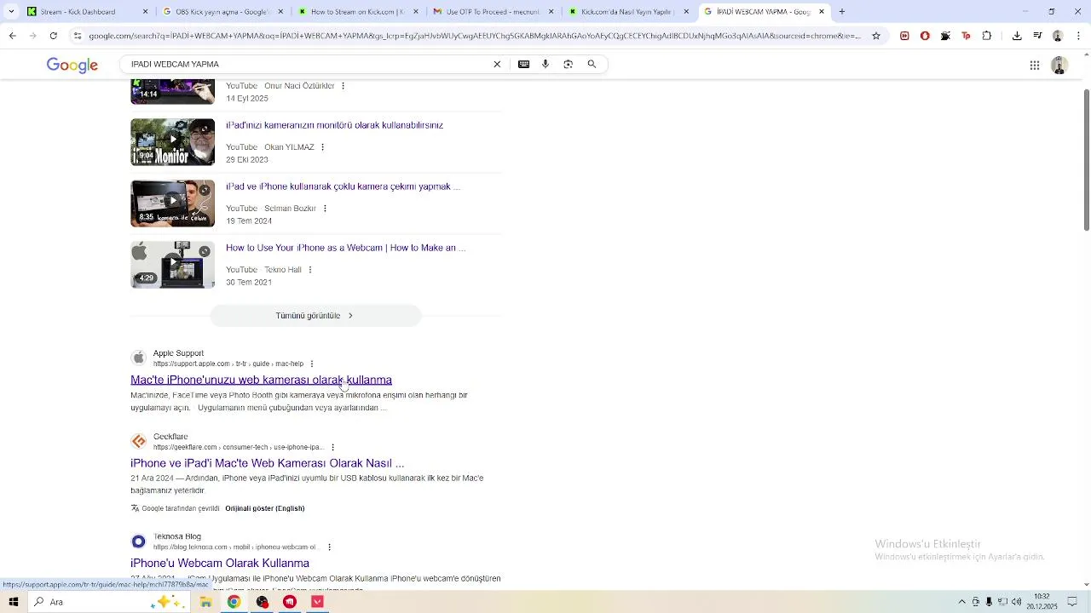Reload the current page
Image resolution: width=1091 pixels, height=613 pixels.
54,36
